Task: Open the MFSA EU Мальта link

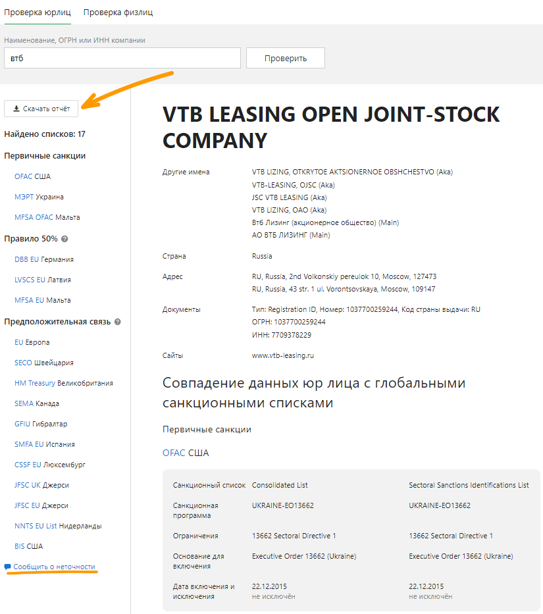Action: pos(43,300)
